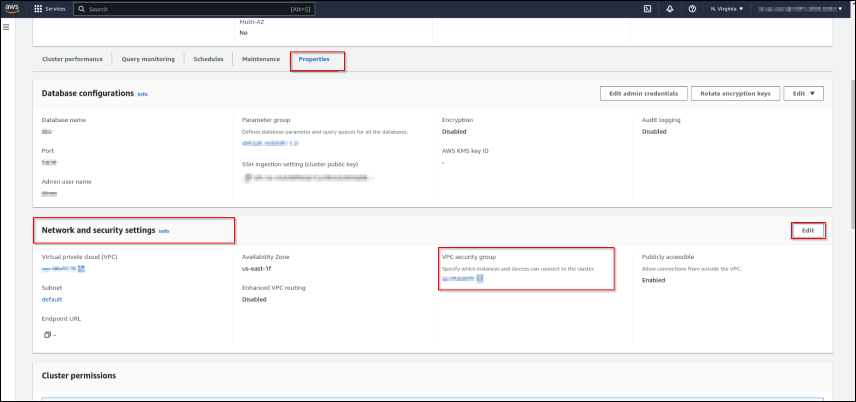
Task: Open the notifications bell
Action: [x=670, y=9]
